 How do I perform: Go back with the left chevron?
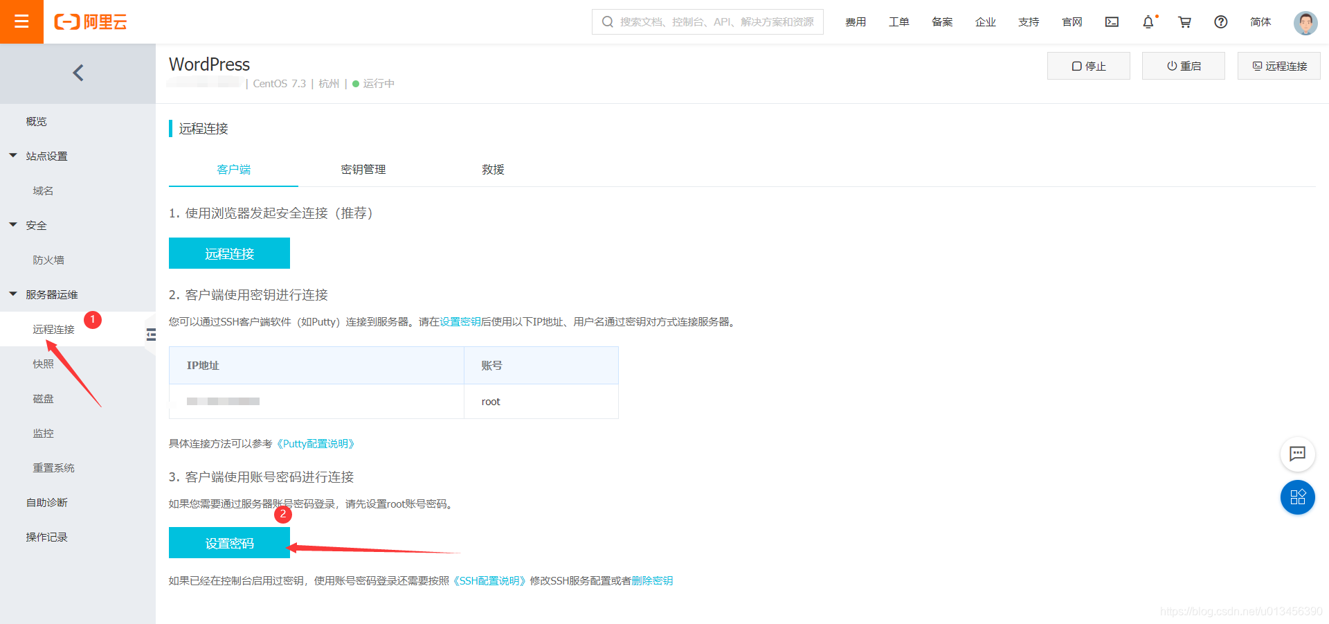[x=78, y=73]
